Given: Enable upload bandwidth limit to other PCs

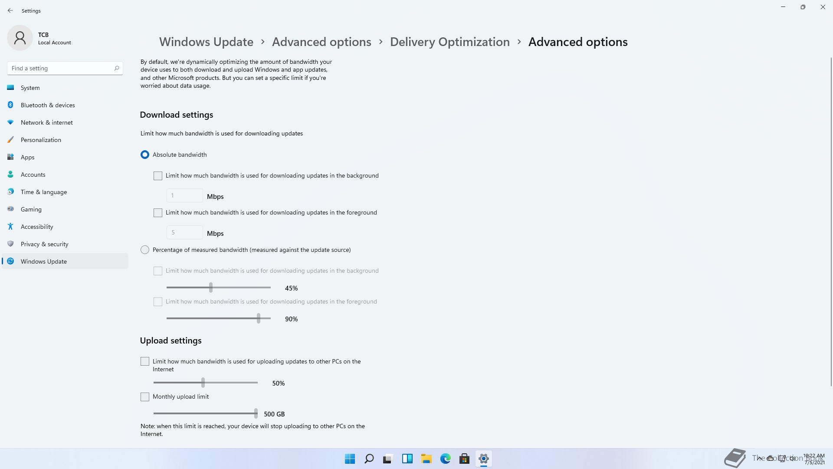Looking at the screenshot, I should [145, 361].
